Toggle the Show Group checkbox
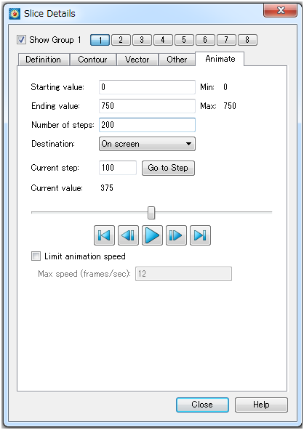Viewport: 304px width, 430px height. pos(21,40)
